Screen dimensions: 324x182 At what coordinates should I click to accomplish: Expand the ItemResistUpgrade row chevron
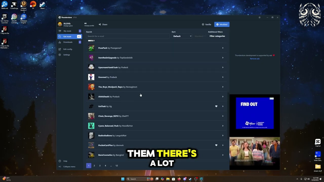[x=223, y=58]
